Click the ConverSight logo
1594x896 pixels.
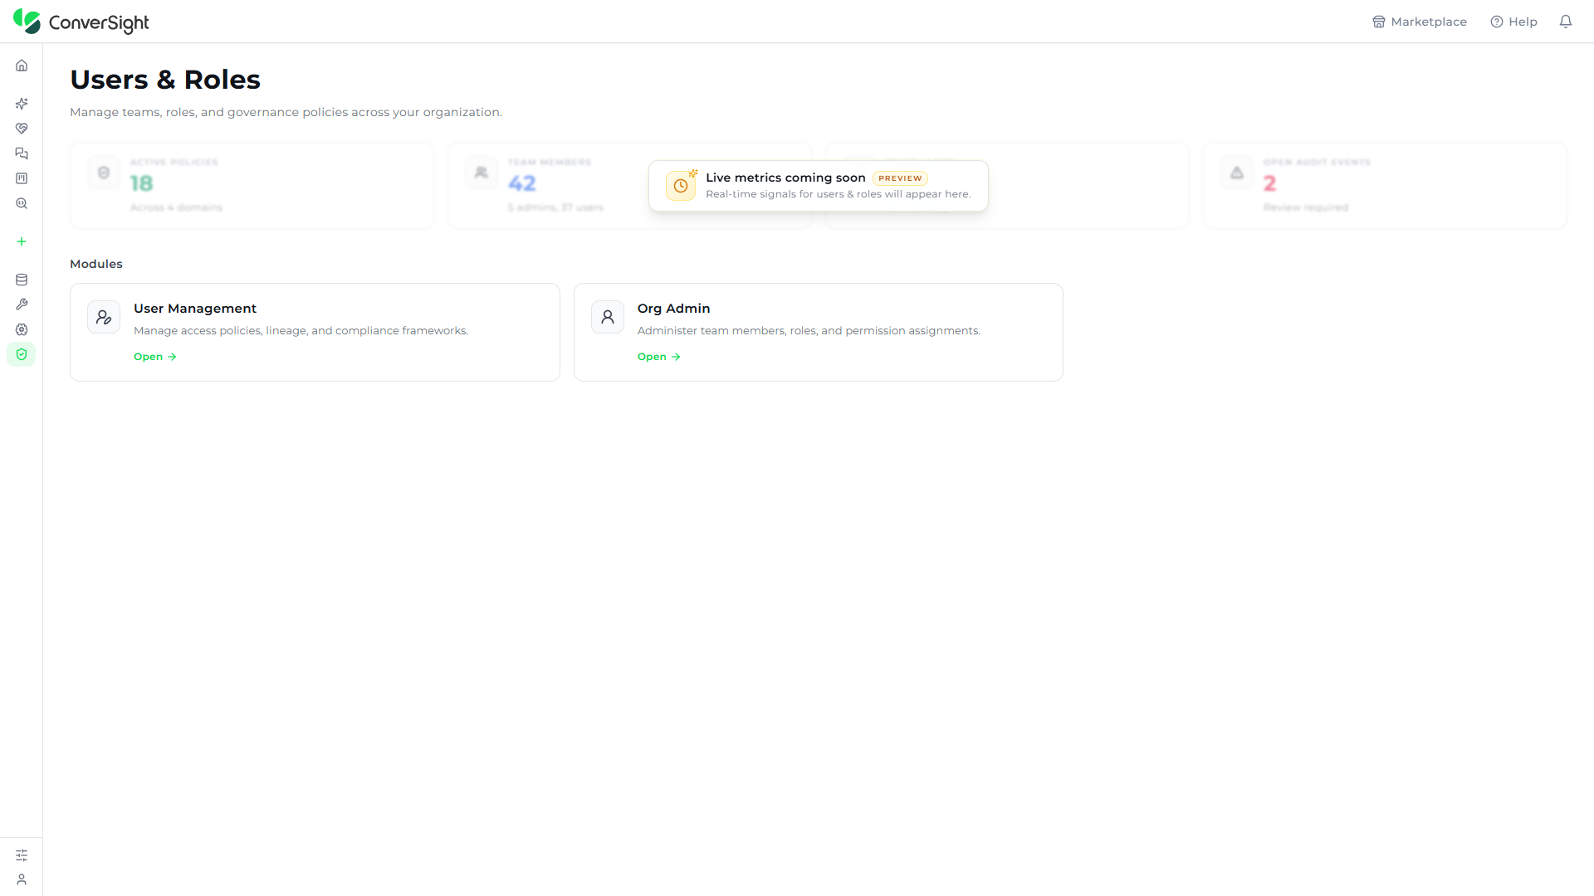click(81, 22)
